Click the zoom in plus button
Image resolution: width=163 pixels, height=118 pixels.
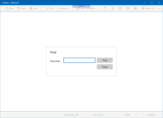click(136, 115)
